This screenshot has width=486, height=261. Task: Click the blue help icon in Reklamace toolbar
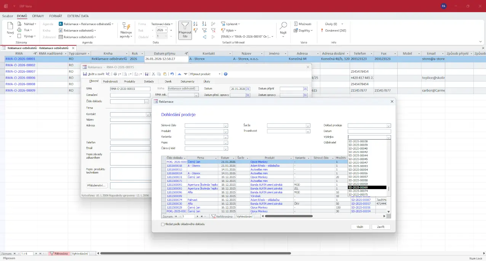click(225, 74)
